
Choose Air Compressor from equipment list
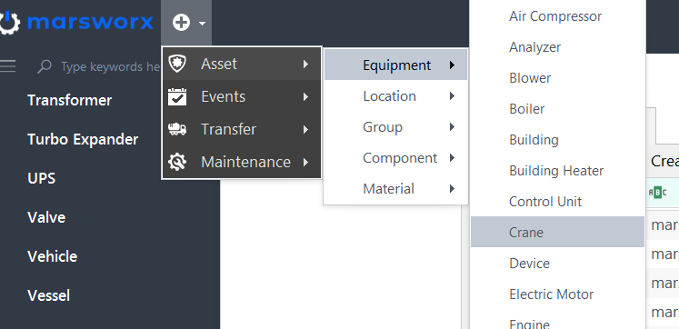tap(557, 16)
